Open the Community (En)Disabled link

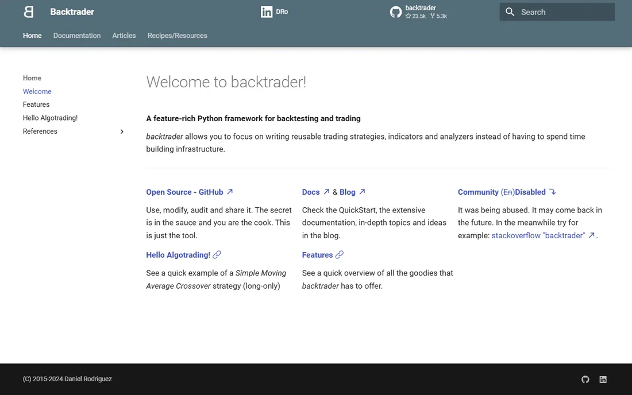click(x=502, y=192)
